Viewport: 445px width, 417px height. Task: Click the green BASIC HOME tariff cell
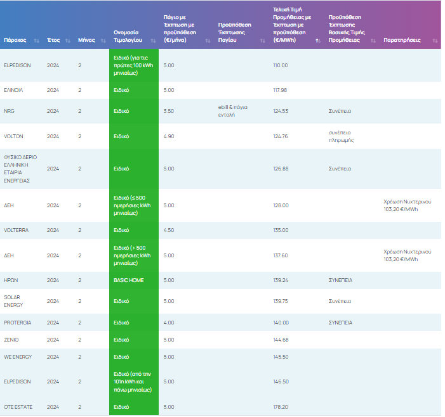pos(128,280)
